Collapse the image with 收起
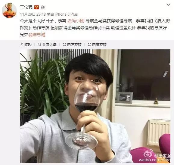 [26, 45]
